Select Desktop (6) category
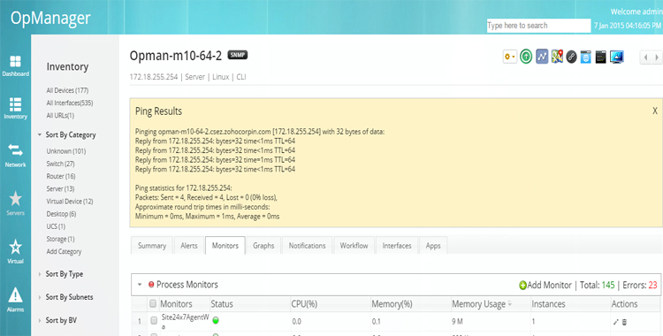This screenshot has height=336, width=663. pos(61,214)
